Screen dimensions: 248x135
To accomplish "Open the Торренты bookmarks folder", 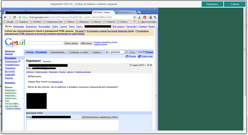I will 22,22.
